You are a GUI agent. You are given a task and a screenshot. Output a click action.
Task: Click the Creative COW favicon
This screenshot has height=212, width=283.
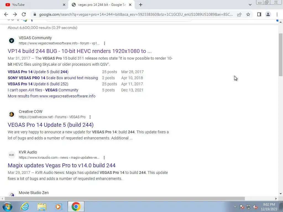(x=12, y=114)
